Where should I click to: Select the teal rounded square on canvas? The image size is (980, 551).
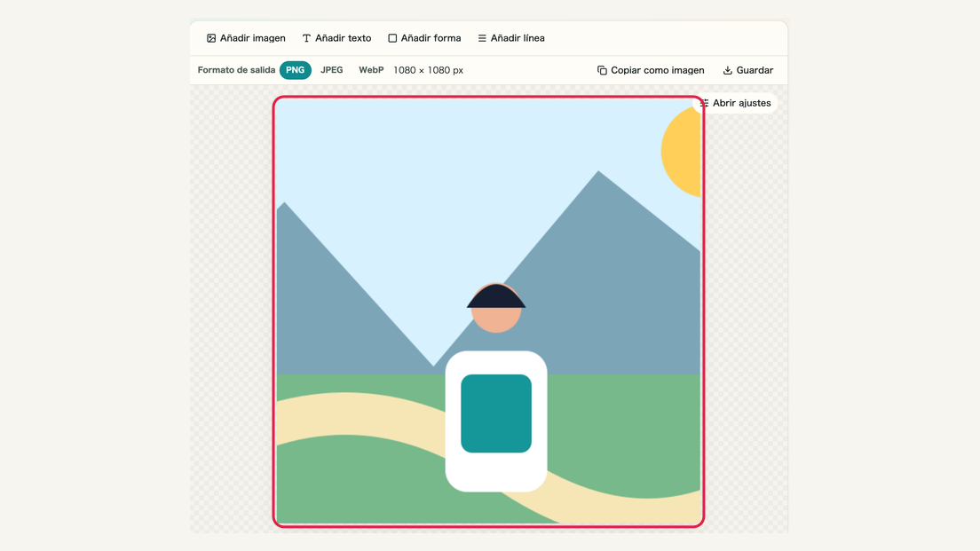pos(496,413)
